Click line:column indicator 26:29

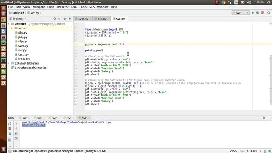(233, 151)
